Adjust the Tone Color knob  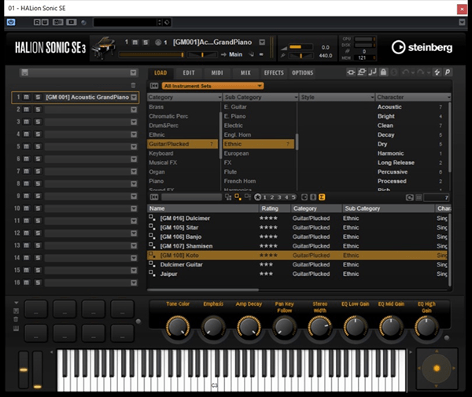point(178,327)
